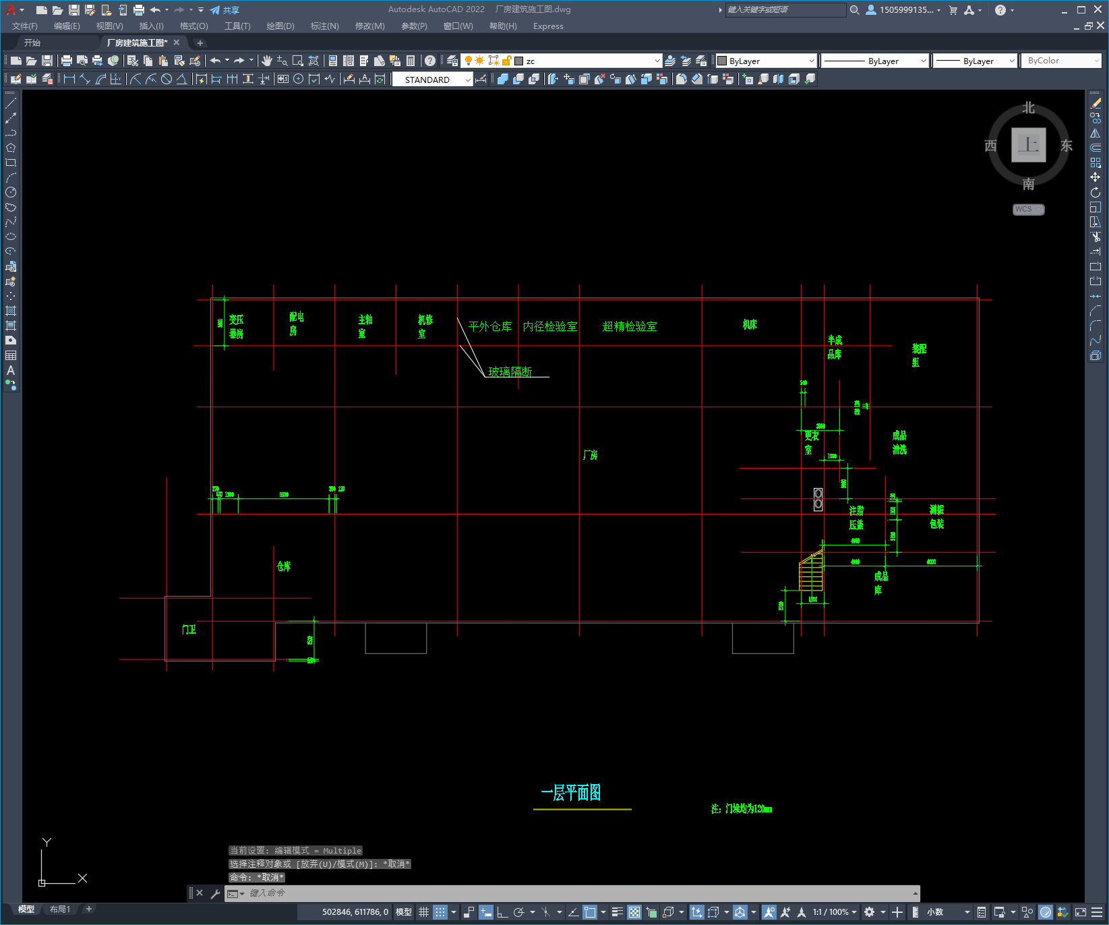Click the 共享 share button

(x=225, y=10)
